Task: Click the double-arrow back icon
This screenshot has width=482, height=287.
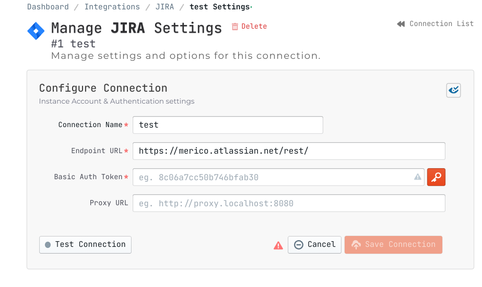Action: (401, 24)
